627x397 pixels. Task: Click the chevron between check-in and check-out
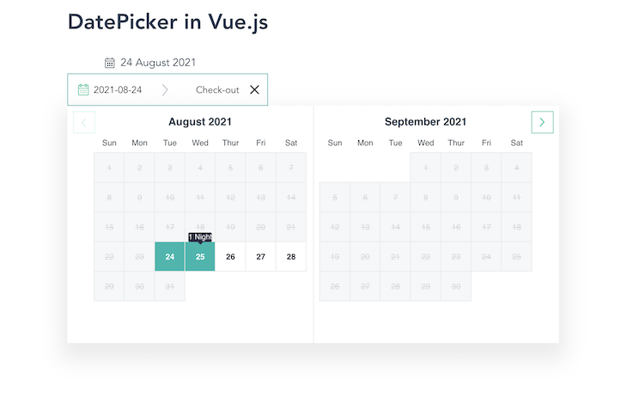pyautogui.click(x=165, y=90)
